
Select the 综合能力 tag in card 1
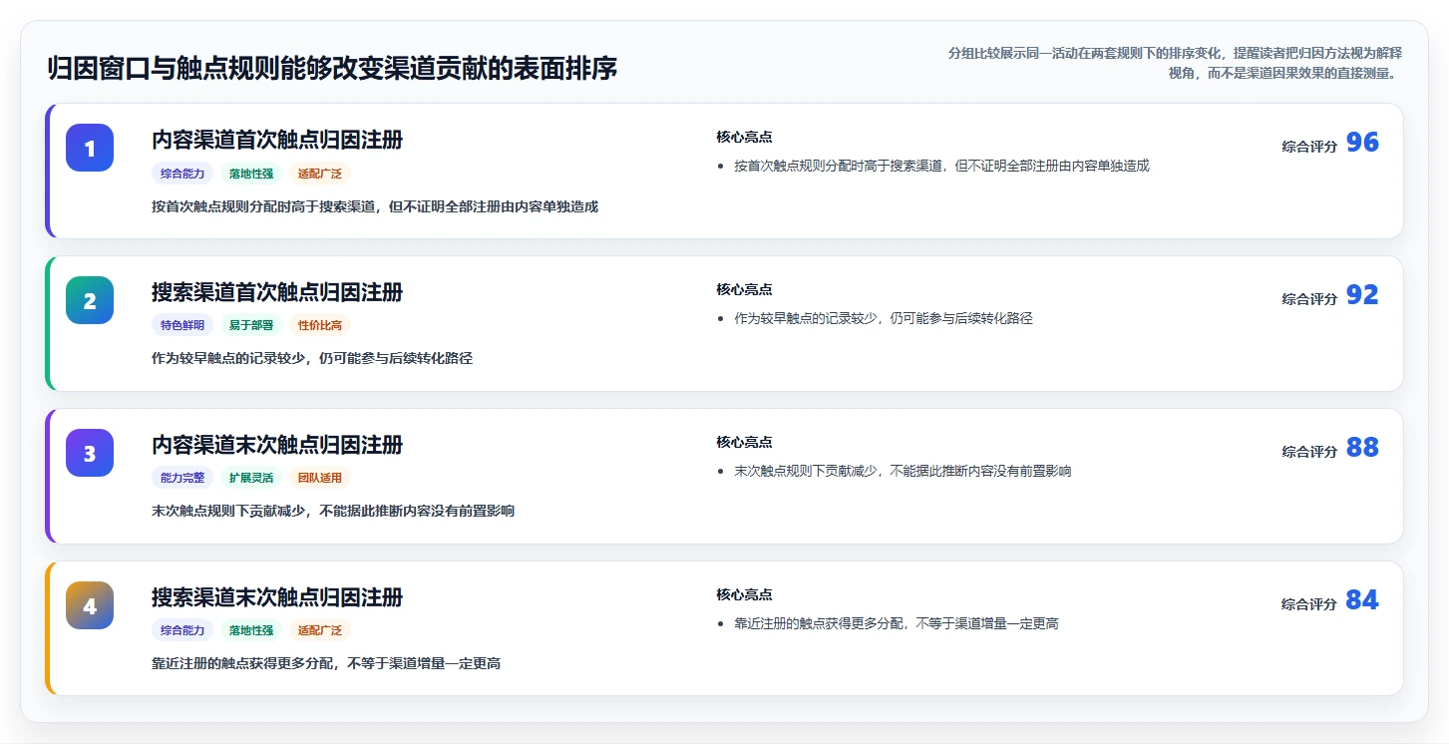[x=182, y=174]
